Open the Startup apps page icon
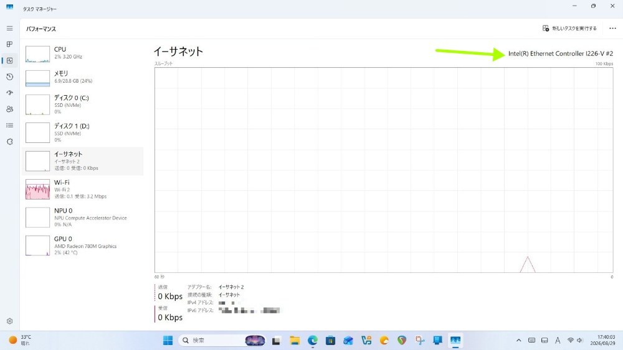 pos(9,93)
